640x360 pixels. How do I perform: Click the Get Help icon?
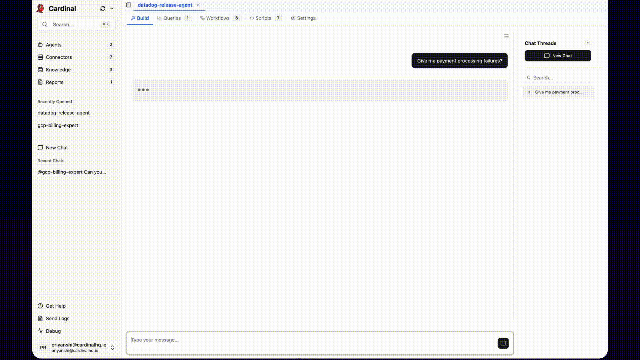click(40, 306)
